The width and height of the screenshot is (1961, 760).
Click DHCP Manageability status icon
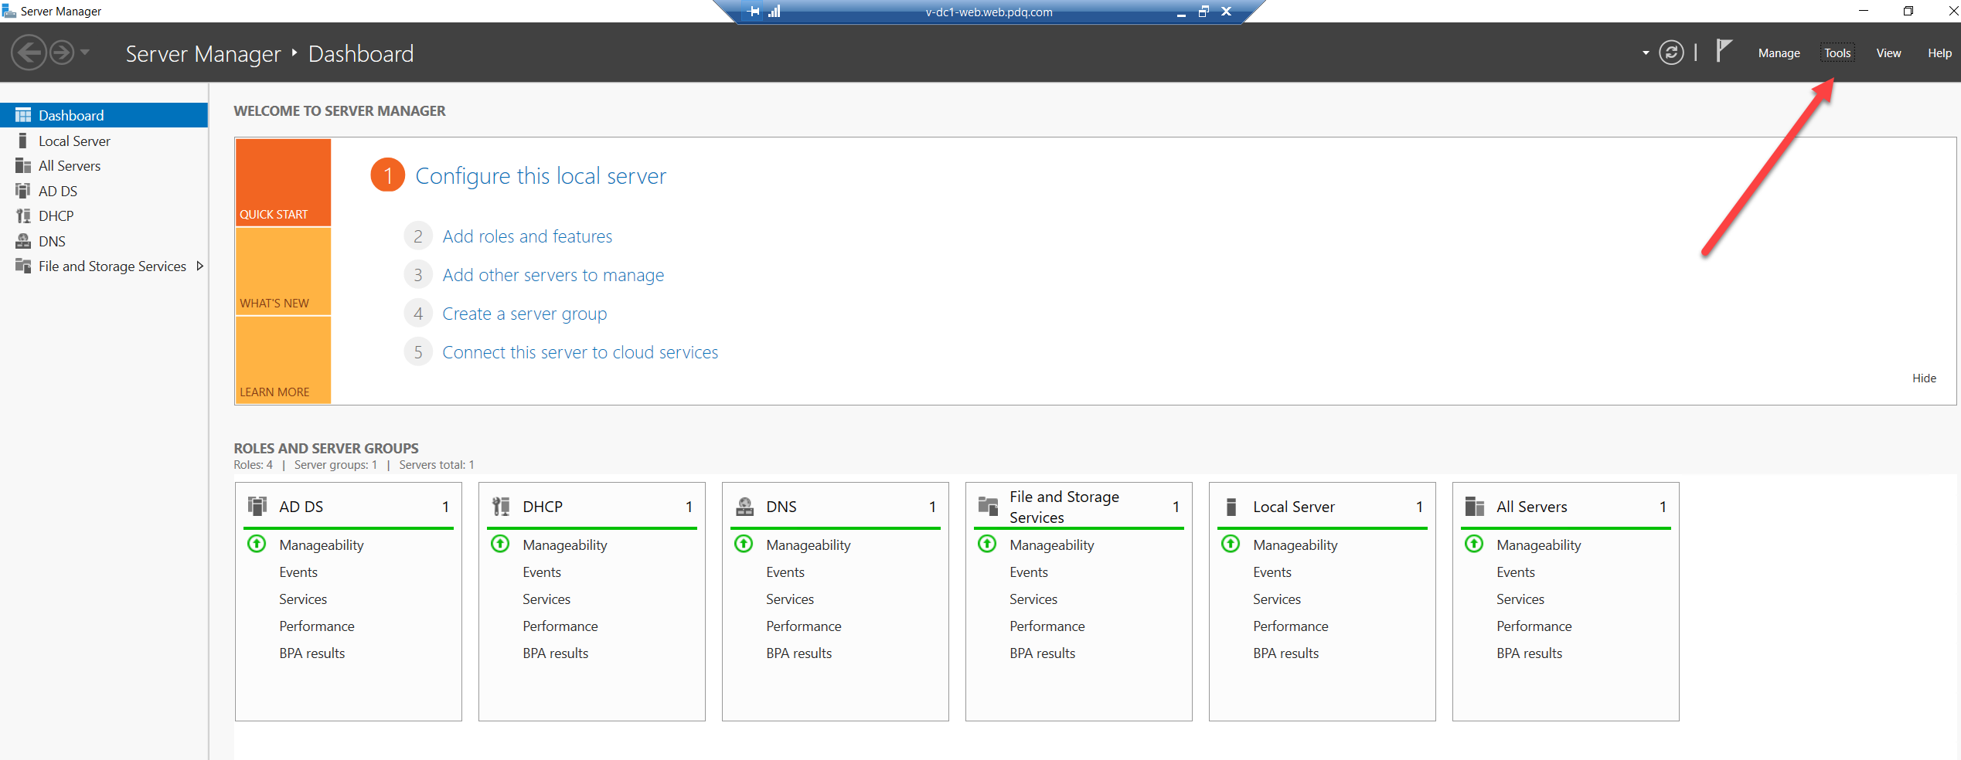[500, 544]
